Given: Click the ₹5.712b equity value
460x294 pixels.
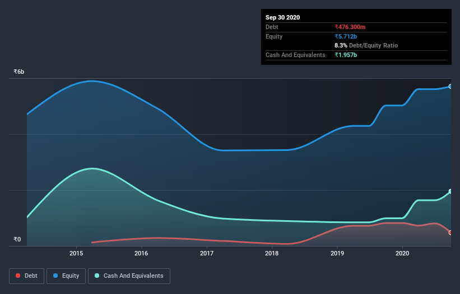Looking at the screenshot, I should (x=346, y=36).
